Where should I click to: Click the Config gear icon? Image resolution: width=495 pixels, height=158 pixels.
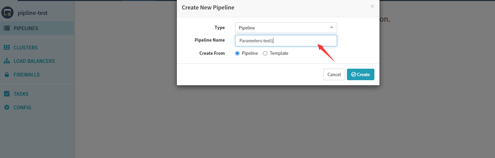[x=6, y=108]
